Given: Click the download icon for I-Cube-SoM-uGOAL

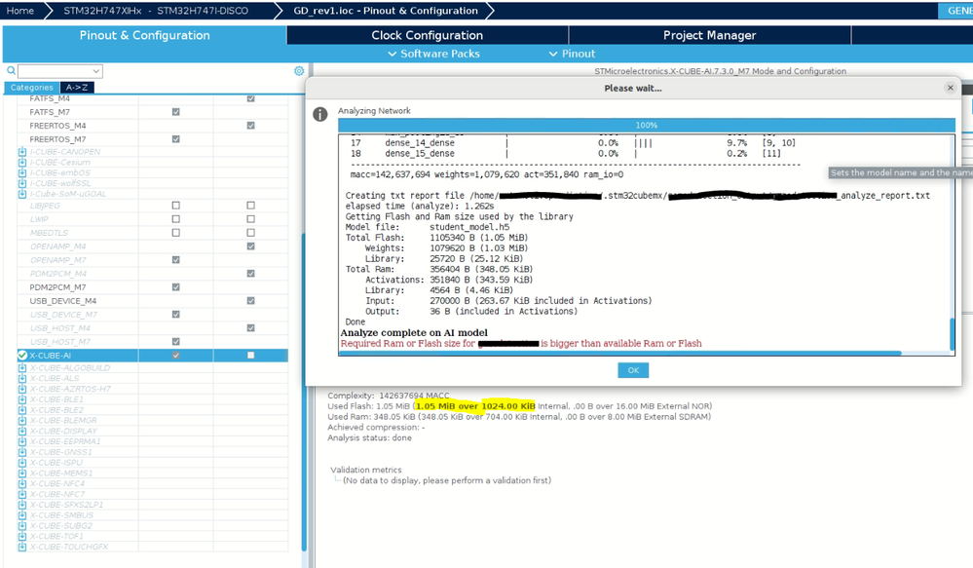Looking at the screenshot, I should pyautogui.click(x=22, y=194).
